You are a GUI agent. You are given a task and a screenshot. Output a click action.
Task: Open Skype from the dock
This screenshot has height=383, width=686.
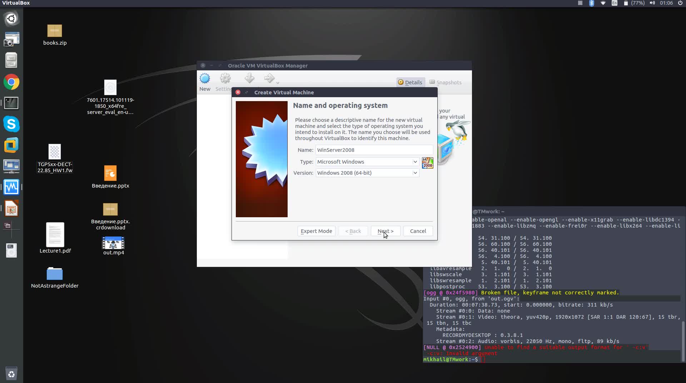pyautogui.click(x=11, y=124)
